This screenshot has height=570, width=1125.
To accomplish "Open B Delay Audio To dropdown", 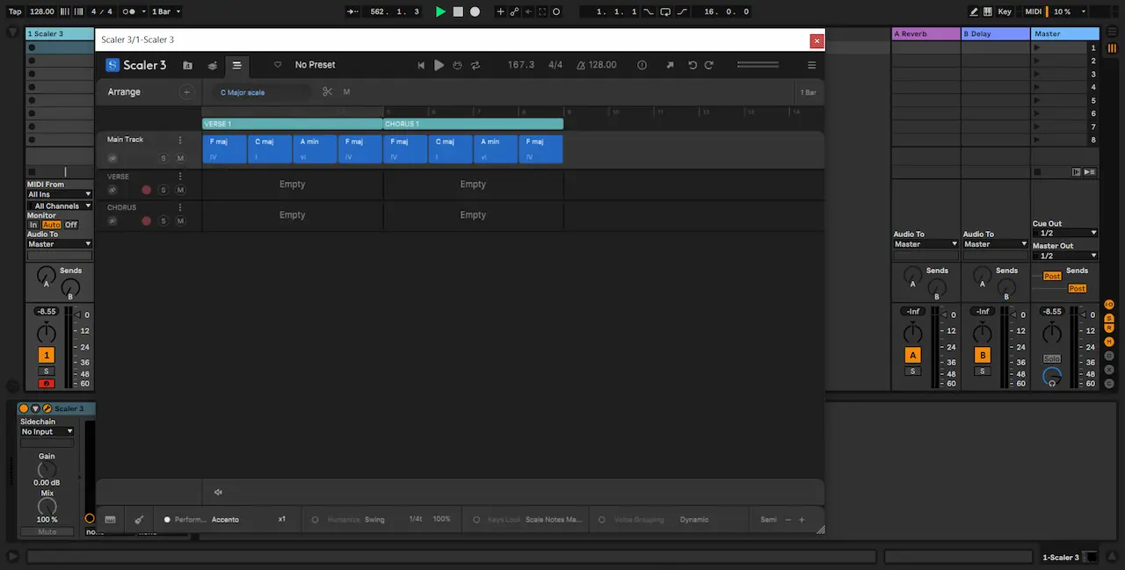I will (x=995, y=244).
